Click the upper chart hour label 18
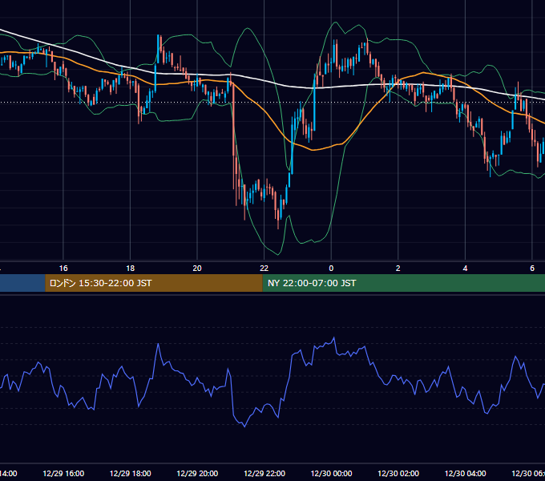This screenshot has width=545, height=481. pyautogui.click(x=131, y=269)
